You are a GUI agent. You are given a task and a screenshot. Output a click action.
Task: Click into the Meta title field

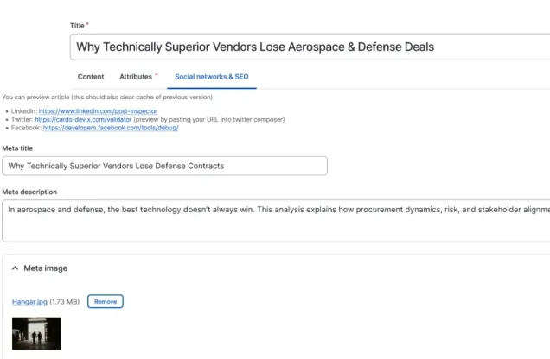click(164, 166)
